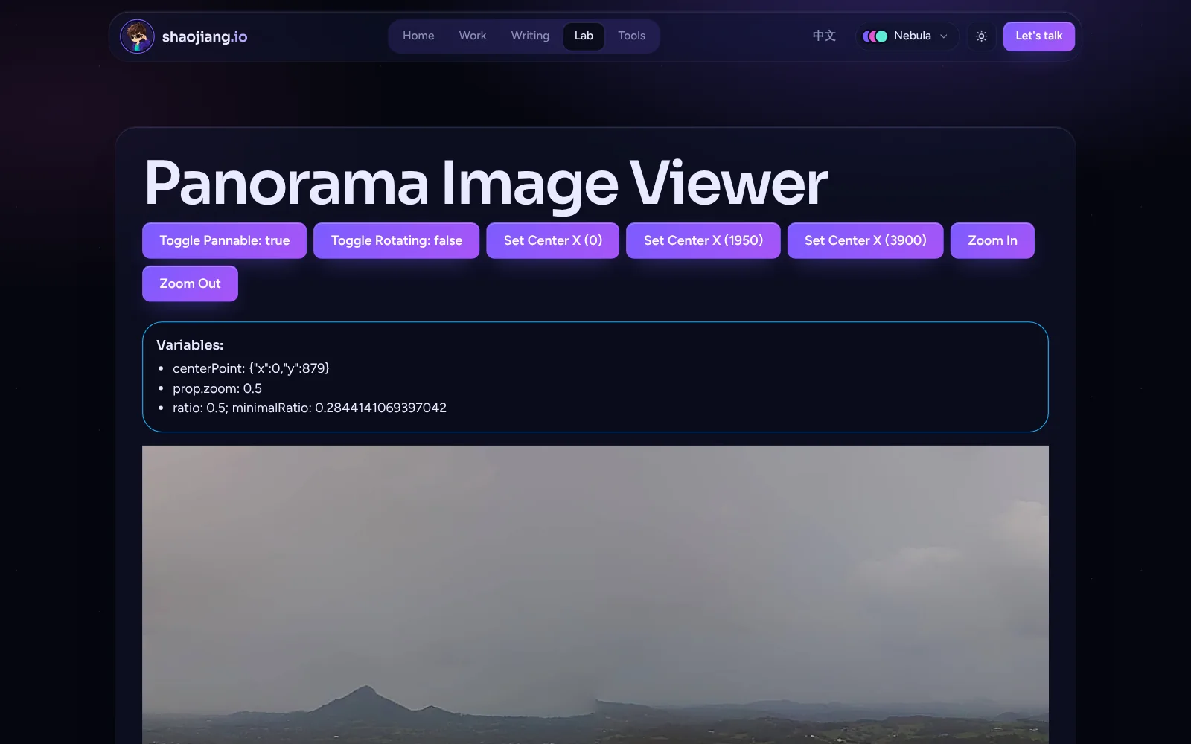The height and width of the screenshot is (744, 1191).
Task: Click Set Center X (0)
Action: pyautogui.click(x=552, y=240)
